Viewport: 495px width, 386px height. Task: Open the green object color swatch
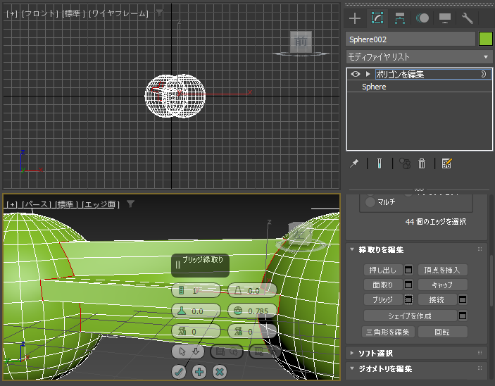[x=485, y=39]
